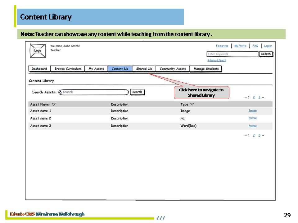Go to previous page using arrows above table
Screen dimensions: 298x223
tap(245, 98)
